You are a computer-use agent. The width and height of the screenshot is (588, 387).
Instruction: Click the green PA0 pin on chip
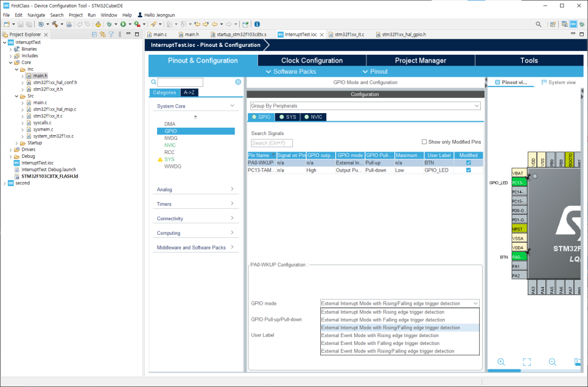519,257
